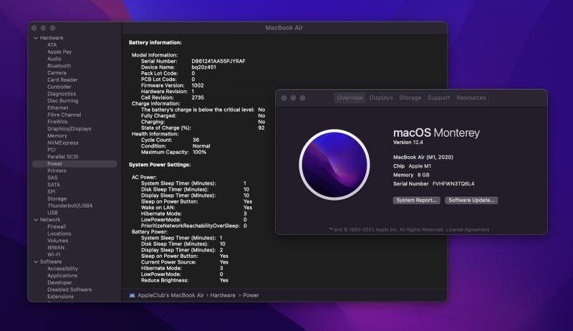Select Volumes under Network
Viewport: 573px width, 331px height.
(x=57, y=241)
